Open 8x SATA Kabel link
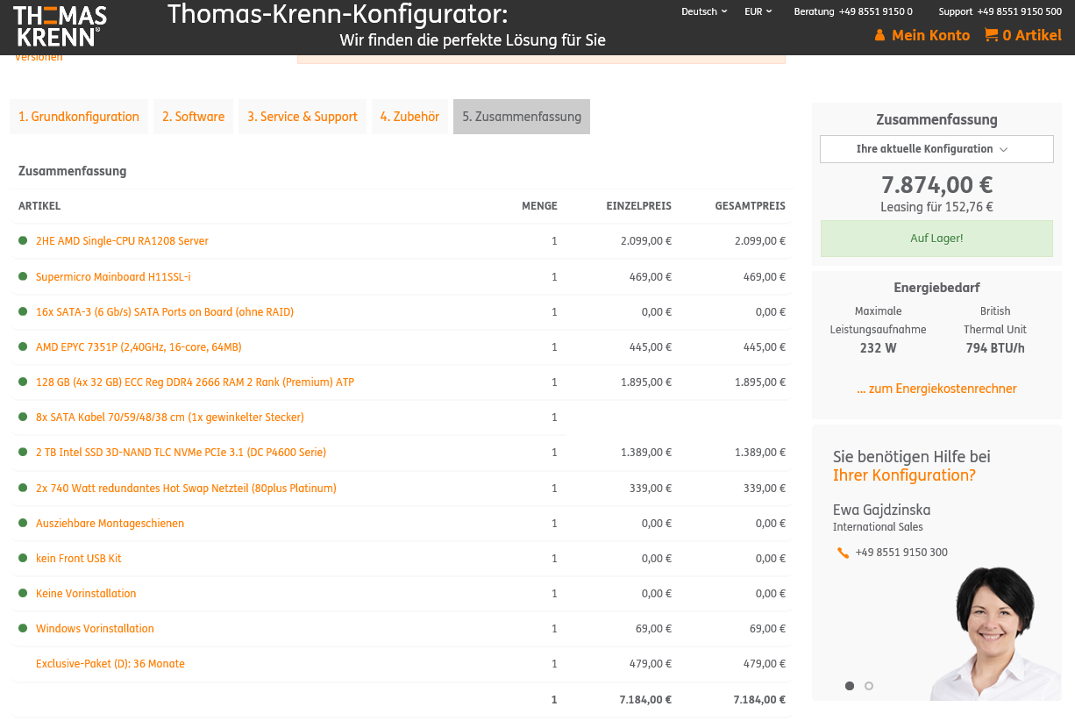1075x721 pixels. pos(170,418)
